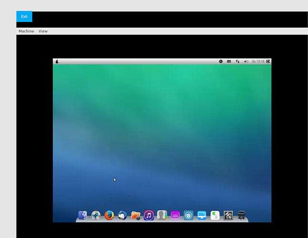Launch the rocket Launchpad icon in the dock

[96, 215]
